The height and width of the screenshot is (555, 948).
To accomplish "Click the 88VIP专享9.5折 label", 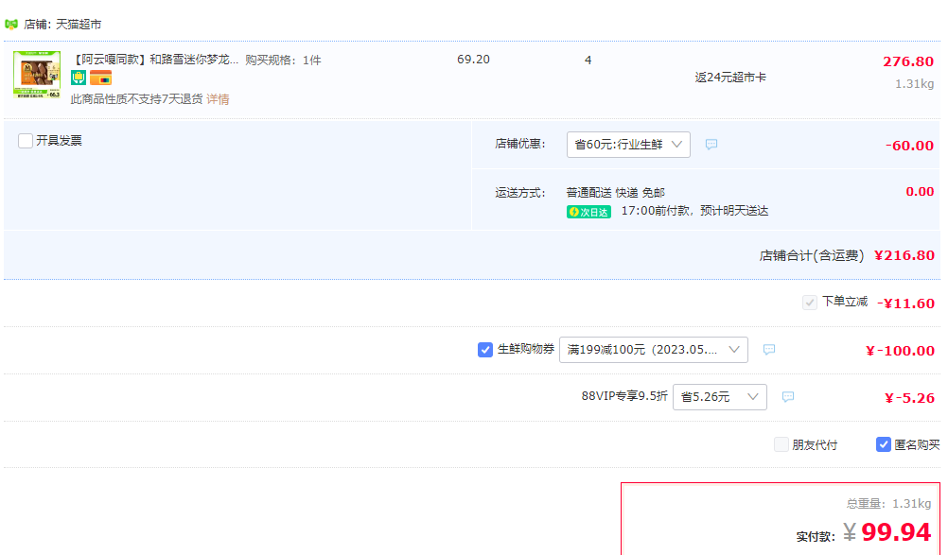I will (624, 396).
